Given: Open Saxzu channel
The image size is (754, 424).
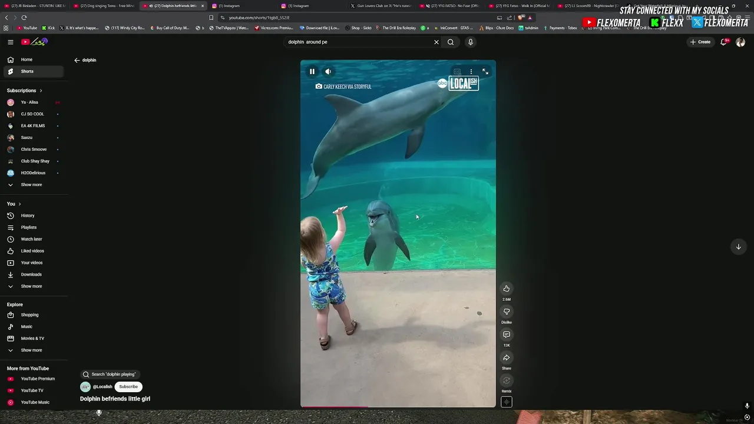Looking at the screenshot, I should (x=34, y=138).
